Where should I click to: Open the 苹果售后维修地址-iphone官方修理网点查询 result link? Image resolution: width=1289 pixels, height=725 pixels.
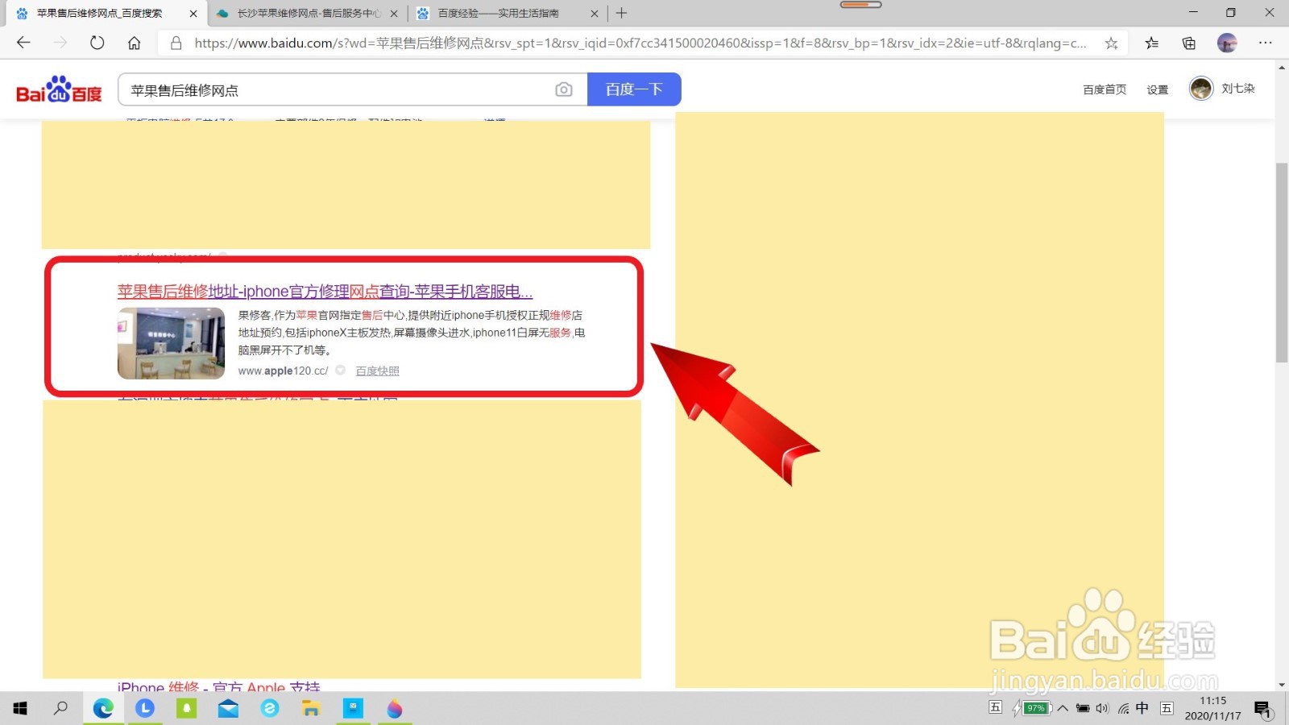pos(325,292)
